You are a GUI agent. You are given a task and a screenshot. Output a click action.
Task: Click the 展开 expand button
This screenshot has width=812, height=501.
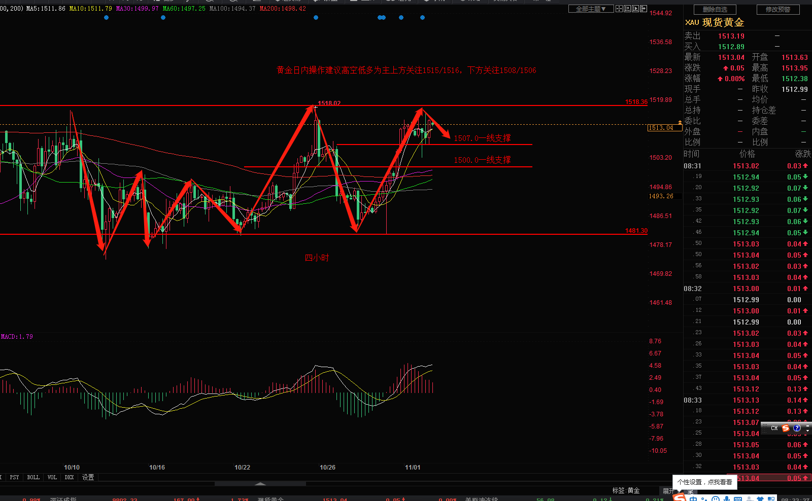pos(669,491)
